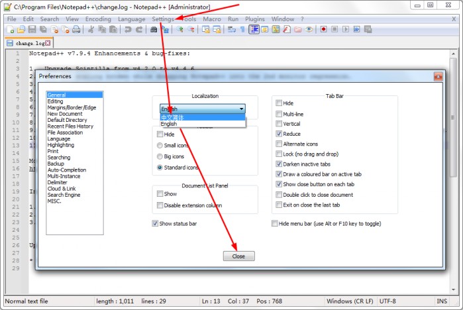Check the Hide menu bar checkbox
This screenshot has width=463, height=310.
pyautogui.click(x=275, y=223)
